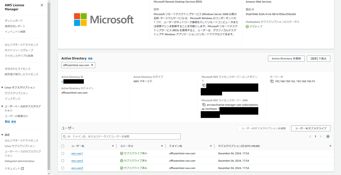Copy the server IP addresses

click(x=272, y=81)
